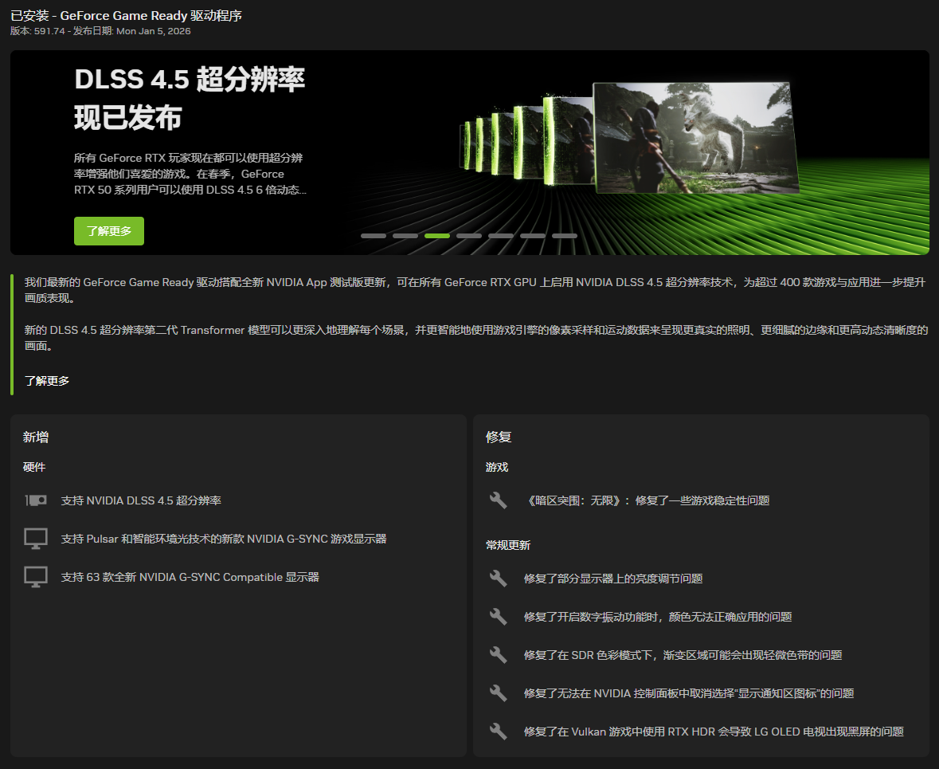939x769 pixels.
Task: Click wrench icon beside Vulkan RTX HDR fix
Action: click(499, 732)
